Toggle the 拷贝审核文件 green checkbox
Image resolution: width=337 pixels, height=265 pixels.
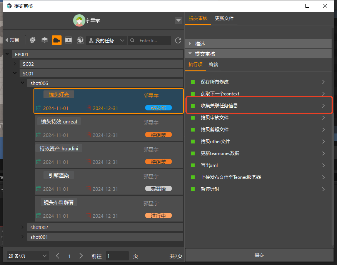(193, 118)
